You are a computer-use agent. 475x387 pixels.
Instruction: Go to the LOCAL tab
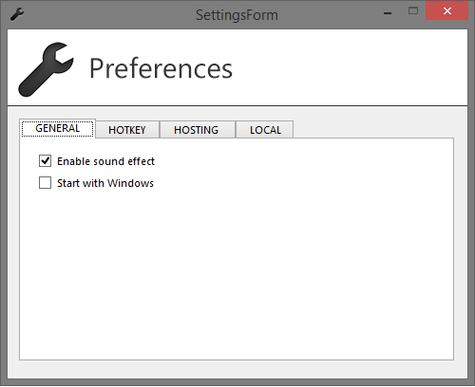pyautogui.click(x=265, y=130)
